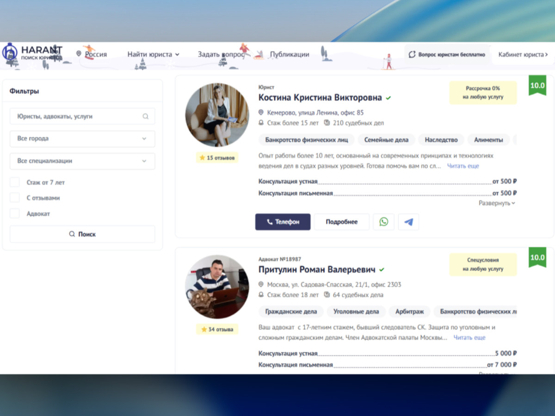555x416 pixels.
Task: Click the court cases icon beside 210 судебных дел
Action: 327,123
